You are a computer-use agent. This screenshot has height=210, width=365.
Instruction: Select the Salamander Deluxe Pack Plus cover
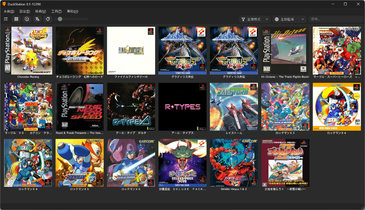click(x=182, y=163)
